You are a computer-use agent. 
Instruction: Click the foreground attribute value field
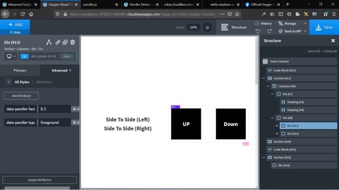[54, 122]
